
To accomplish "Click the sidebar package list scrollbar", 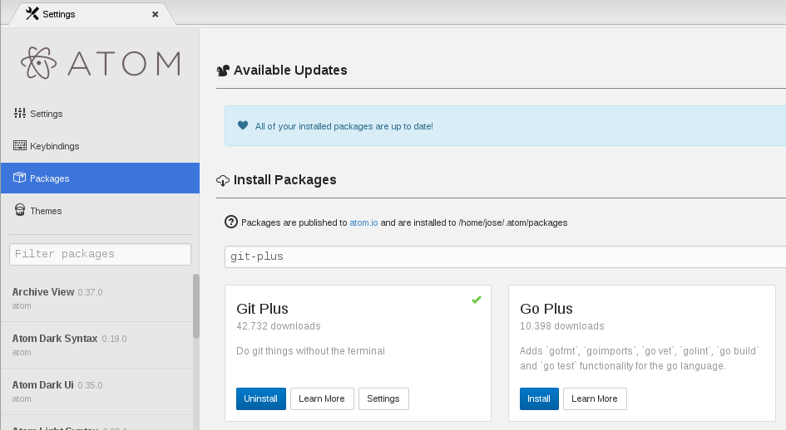I will click(196, 307).
